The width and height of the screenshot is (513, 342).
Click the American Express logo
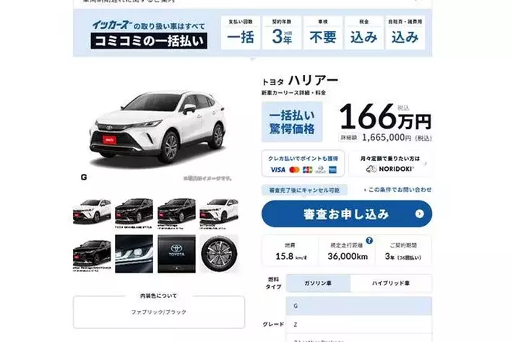[x=333, y=170]
